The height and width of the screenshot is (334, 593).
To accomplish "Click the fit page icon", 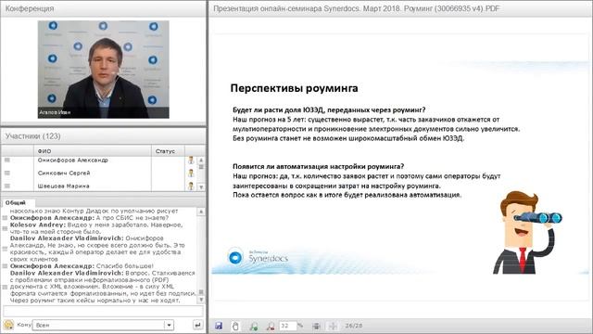I will point(317,326).
